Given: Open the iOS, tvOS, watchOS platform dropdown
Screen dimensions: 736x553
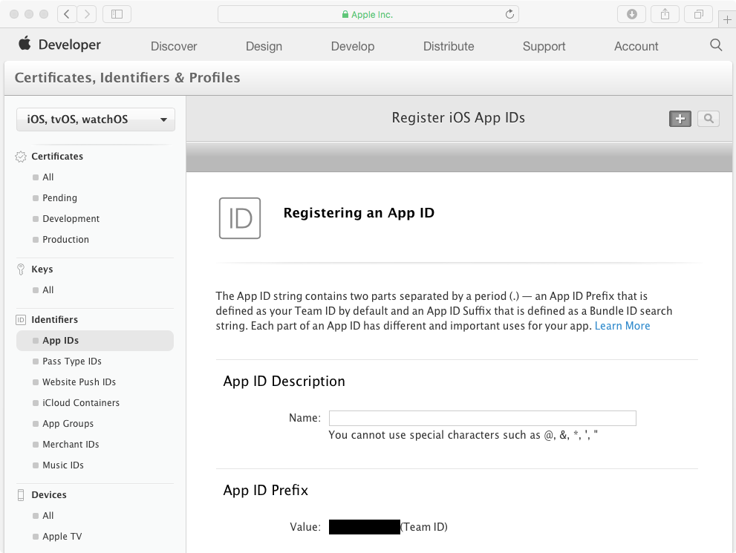Looking at the screenshot, I should 96,120.
